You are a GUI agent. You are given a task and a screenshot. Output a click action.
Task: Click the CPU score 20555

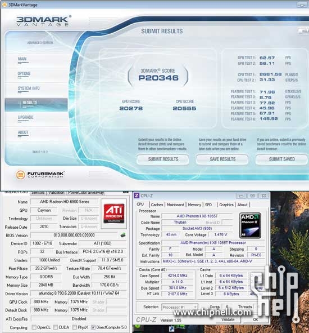click(184, 109)
